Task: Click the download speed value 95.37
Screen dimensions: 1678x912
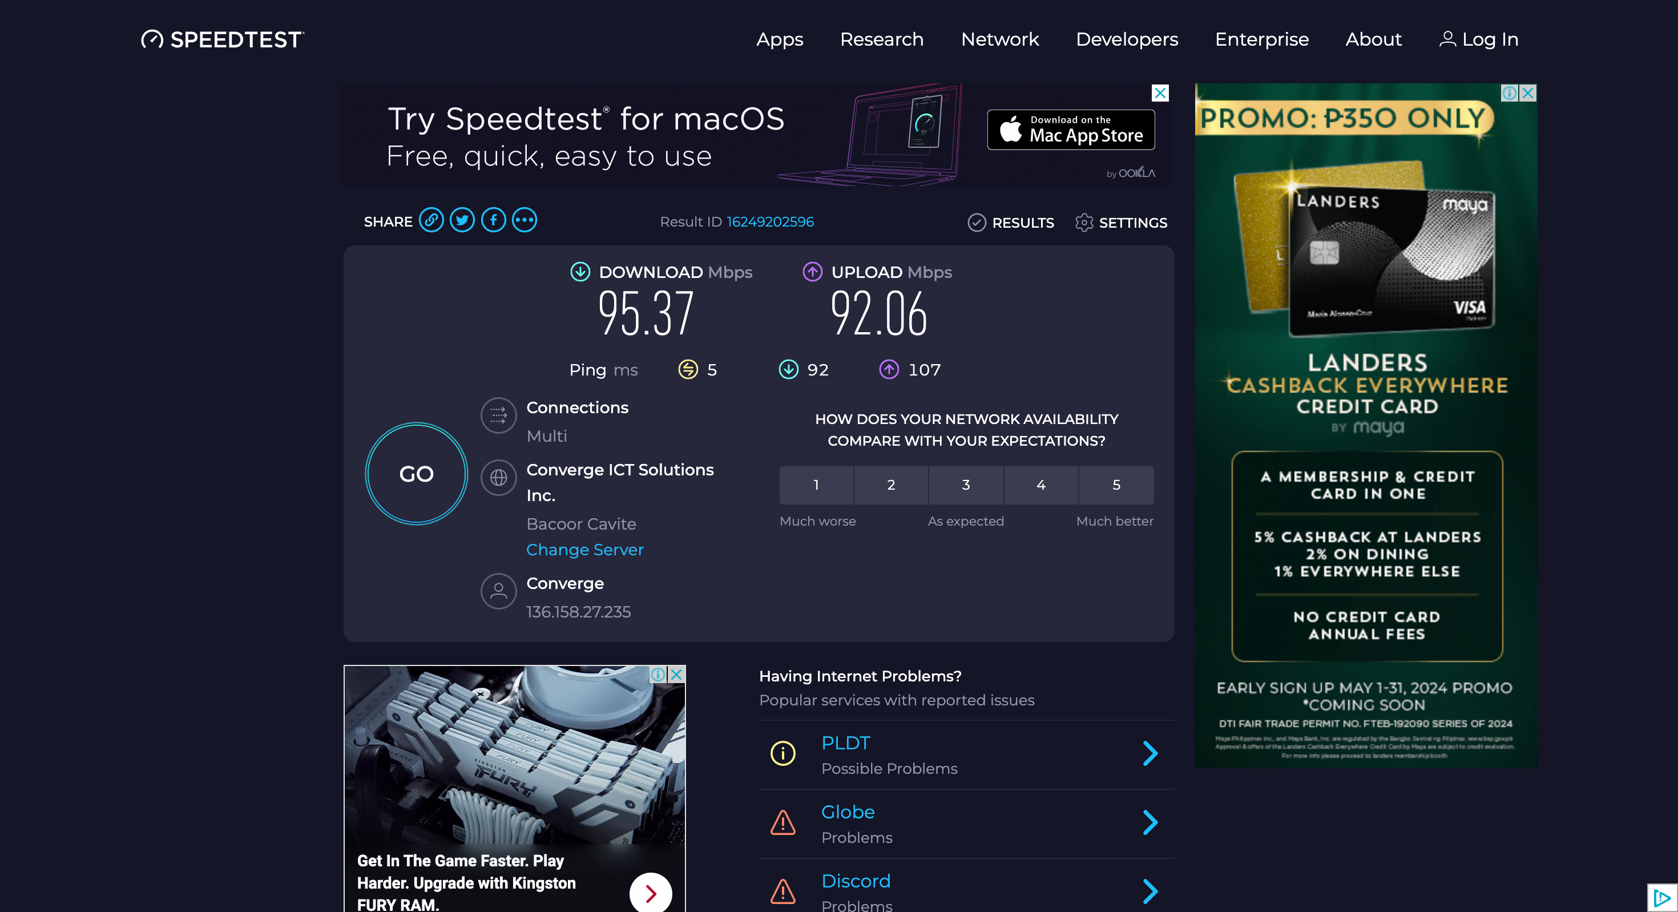Action: coord(646,313)
